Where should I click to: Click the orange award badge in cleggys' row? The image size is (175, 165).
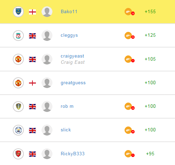coord(129,35)
